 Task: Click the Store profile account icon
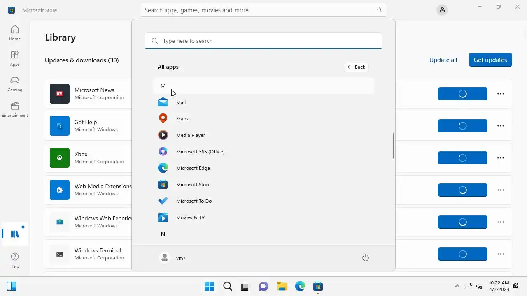coord(442,10)
